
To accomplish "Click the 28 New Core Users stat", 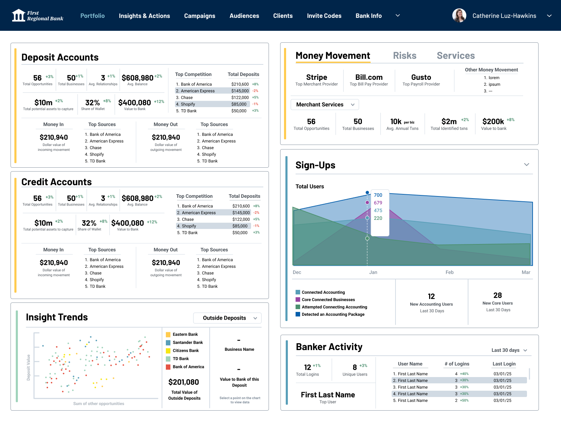I will pyautogui.click(x=498, y=302).
